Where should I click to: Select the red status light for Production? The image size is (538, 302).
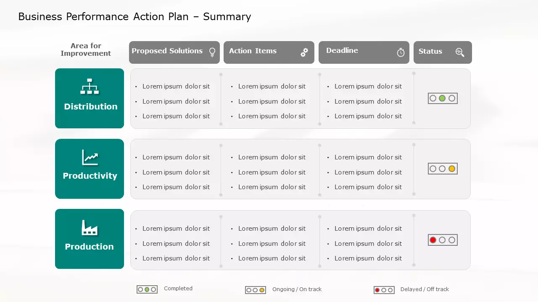click(x=433, y=240)
